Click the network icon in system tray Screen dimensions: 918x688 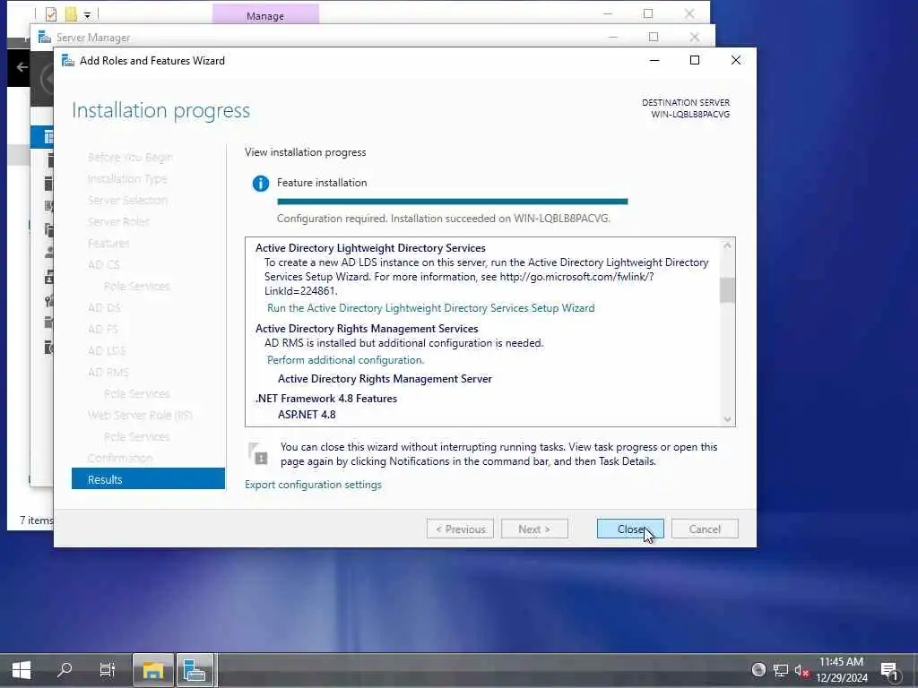pos(781,670)
